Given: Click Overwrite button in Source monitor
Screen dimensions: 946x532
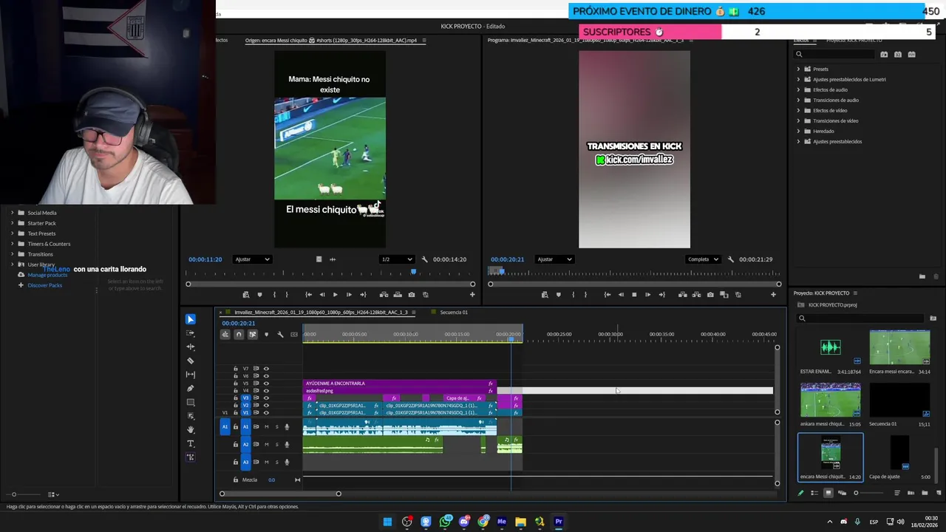Looking at the screenshot, I should pos(398,295).
